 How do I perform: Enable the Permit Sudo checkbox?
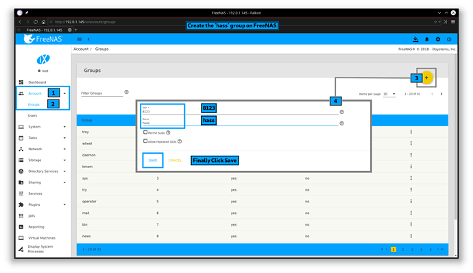tap(145, 132)
